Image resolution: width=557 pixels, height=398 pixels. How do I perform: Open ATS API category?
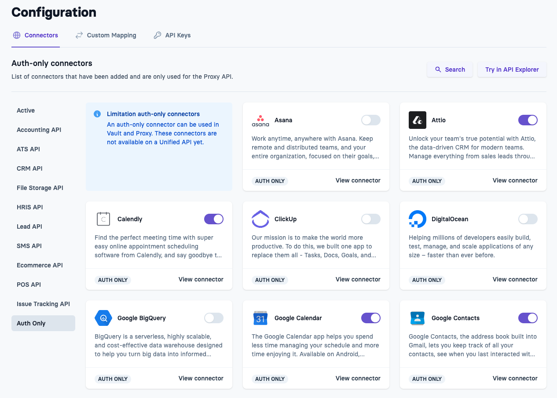point(43,149)
